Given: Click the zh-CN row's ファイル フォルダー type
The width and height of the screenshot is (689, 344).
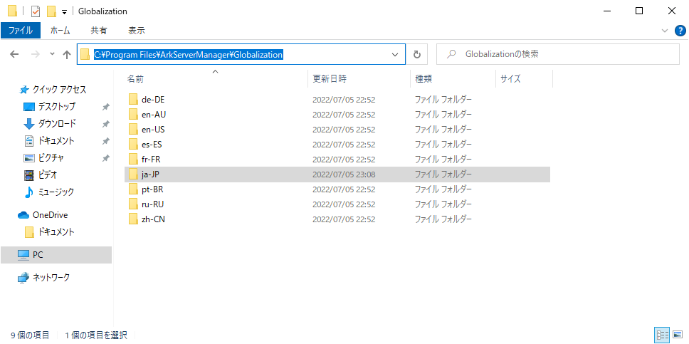Looking at the screenshot, I should click(x=443, y=219).
